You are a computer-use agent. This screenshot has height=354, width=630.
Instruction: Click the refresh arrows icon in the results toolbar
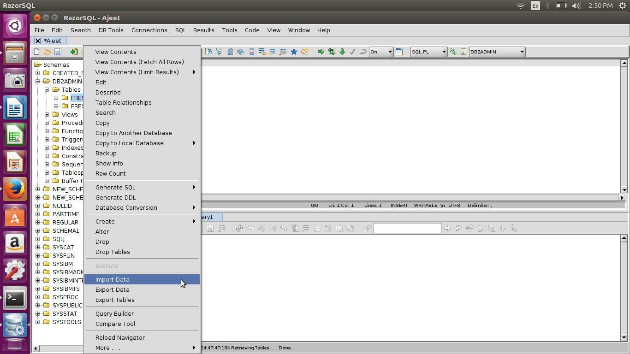pyautogui.click(x=239, y=228)
